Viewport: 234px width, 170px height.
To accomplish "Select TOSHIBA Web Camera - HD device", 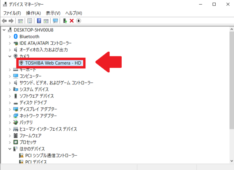I will (51, 63).
